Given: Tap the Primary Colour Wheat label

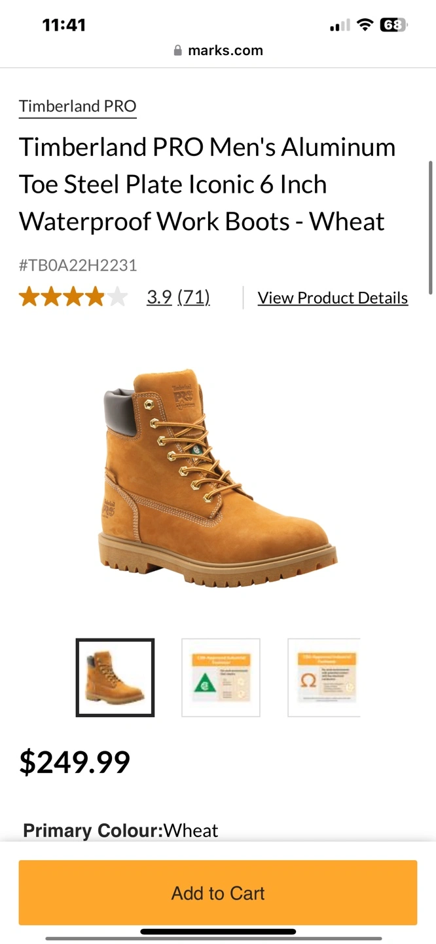Looking at the screenshot, I should click(120, 831).
